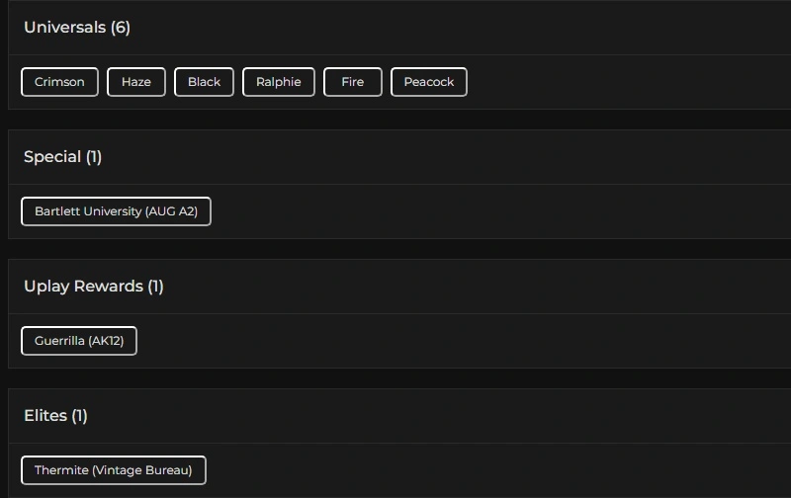Image resolution: width=791 pixels, height=498 pixels.
Task: Open the Ralphie skin tag
Action: pos(278,82)
